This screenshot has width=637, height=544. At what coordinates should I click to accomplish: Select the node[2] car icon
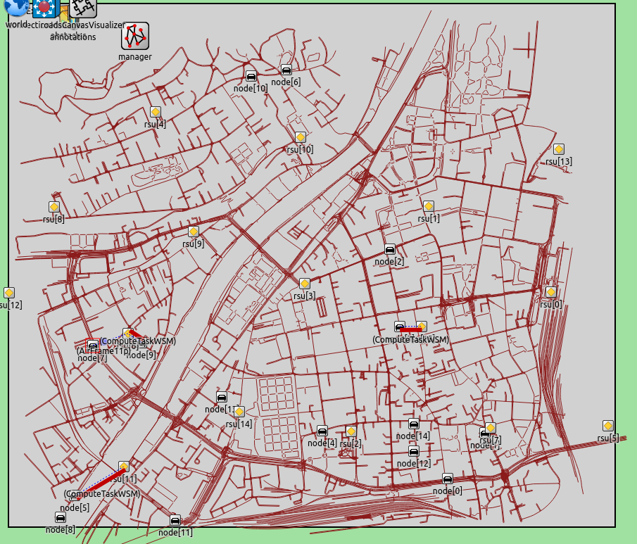point(389,249)
